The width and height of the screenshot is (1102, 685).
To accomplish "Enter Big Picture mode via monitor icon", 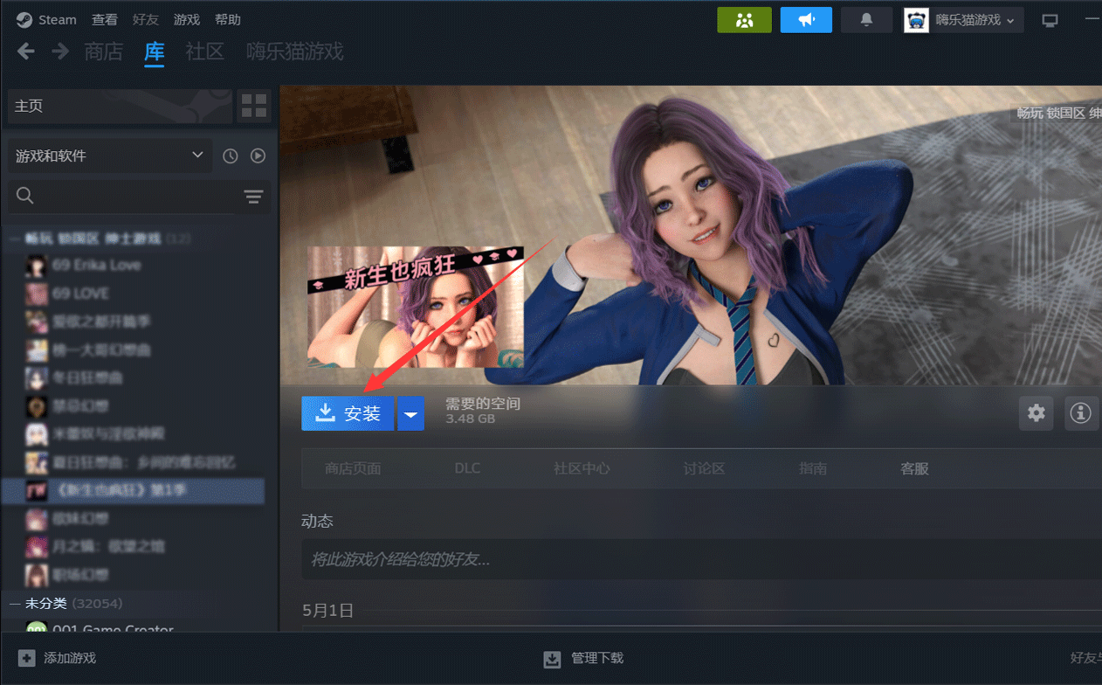I will (x=1050, y=19).
